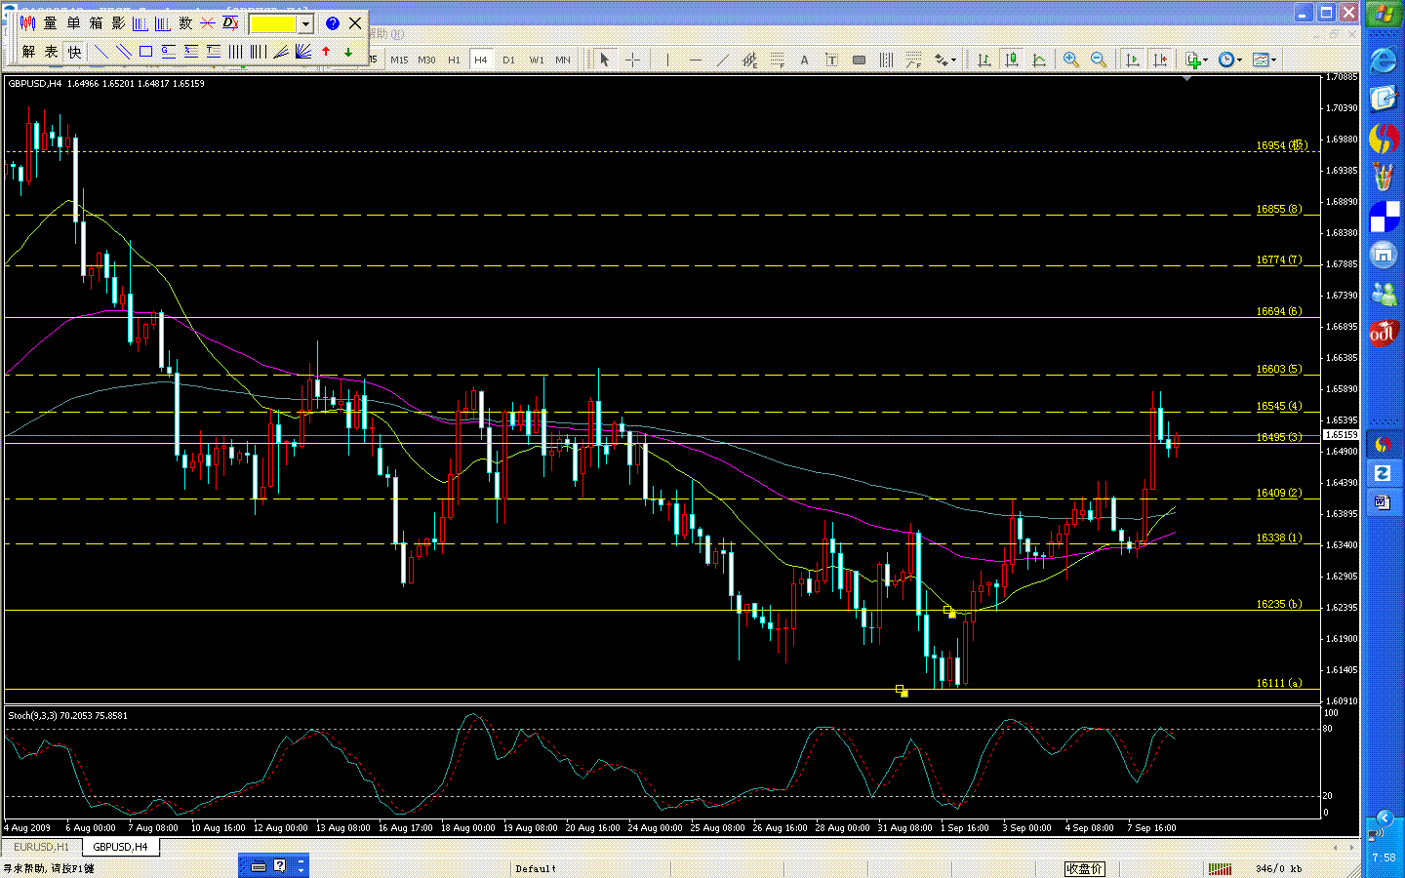Image resolution: width=1405 pixels, height=878 pixels.
Task: Switch to W1 weekly timeframe
Action: click(x=536, y=60)
